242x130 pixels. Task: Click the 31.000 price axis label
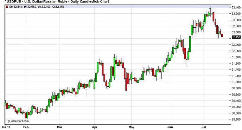(x=236, y=82)
